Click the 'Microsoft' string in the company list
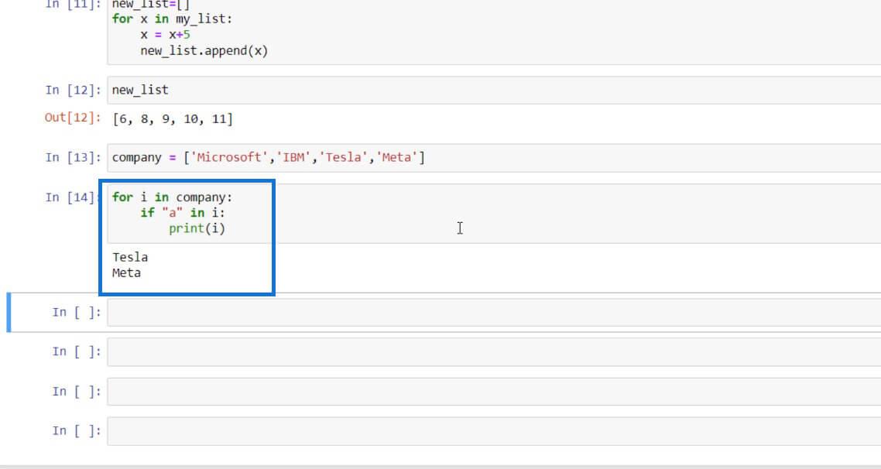 pyautogui.click(x=228, y=157)
